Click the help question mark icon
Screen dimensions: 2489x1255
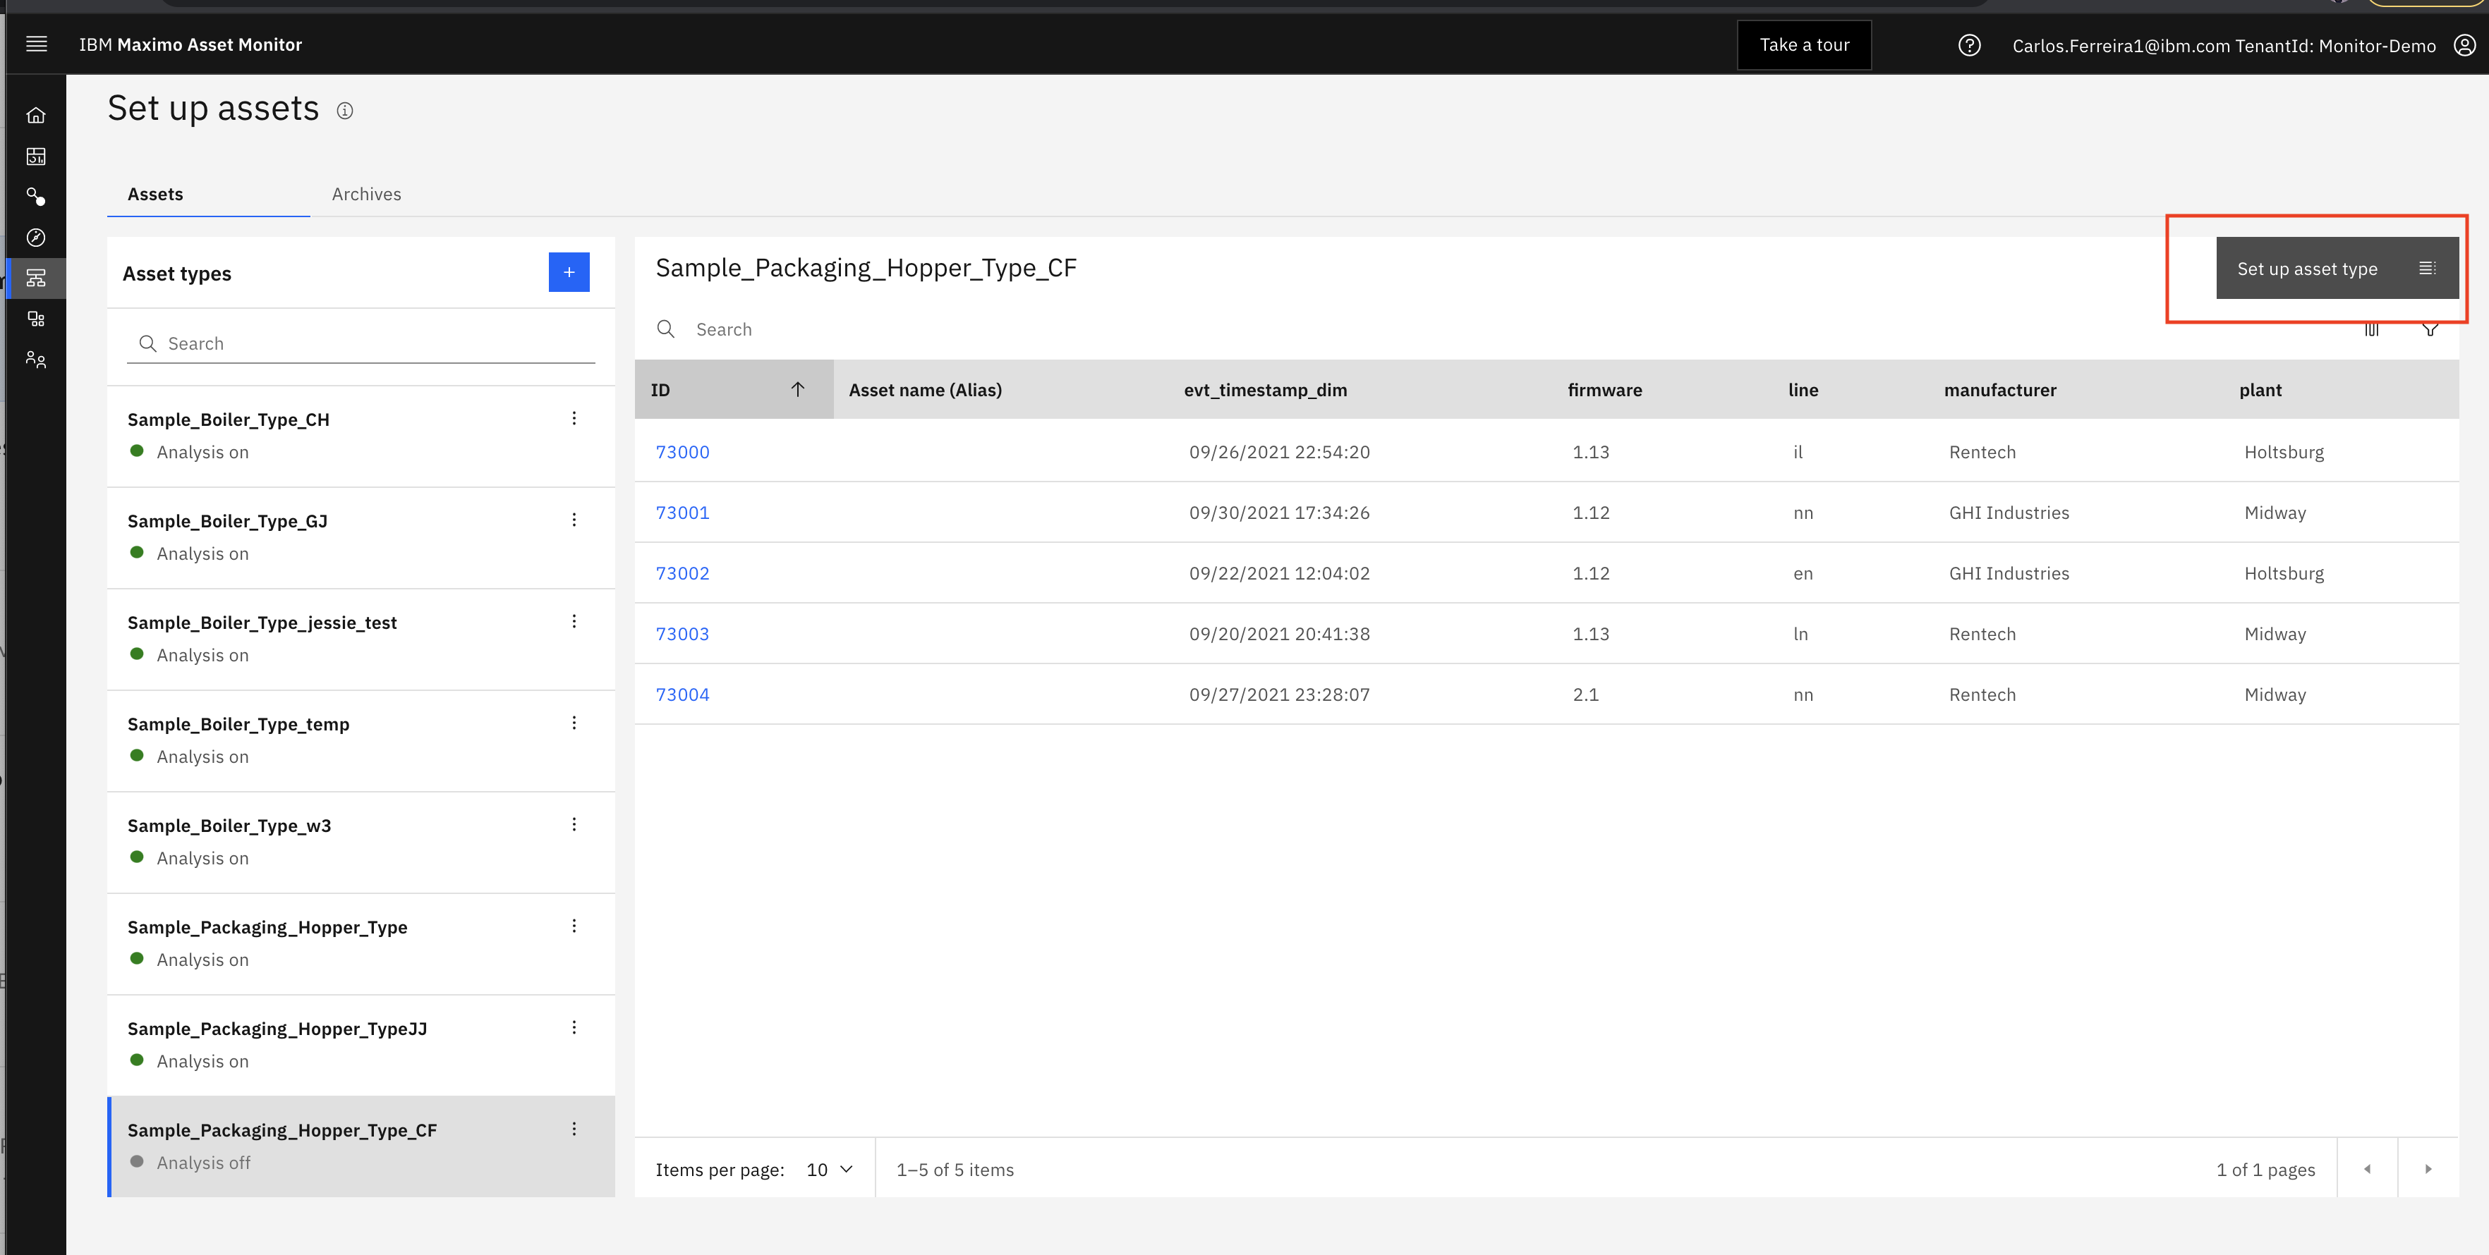[x=1969, y=45]
